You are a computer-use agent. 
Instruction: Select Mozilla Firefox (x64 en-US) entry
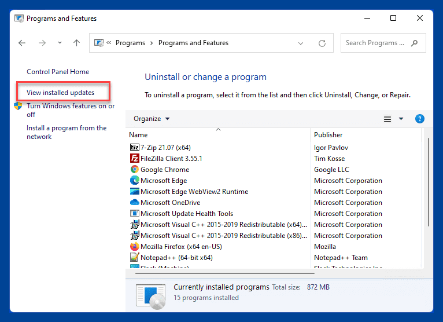181,247
